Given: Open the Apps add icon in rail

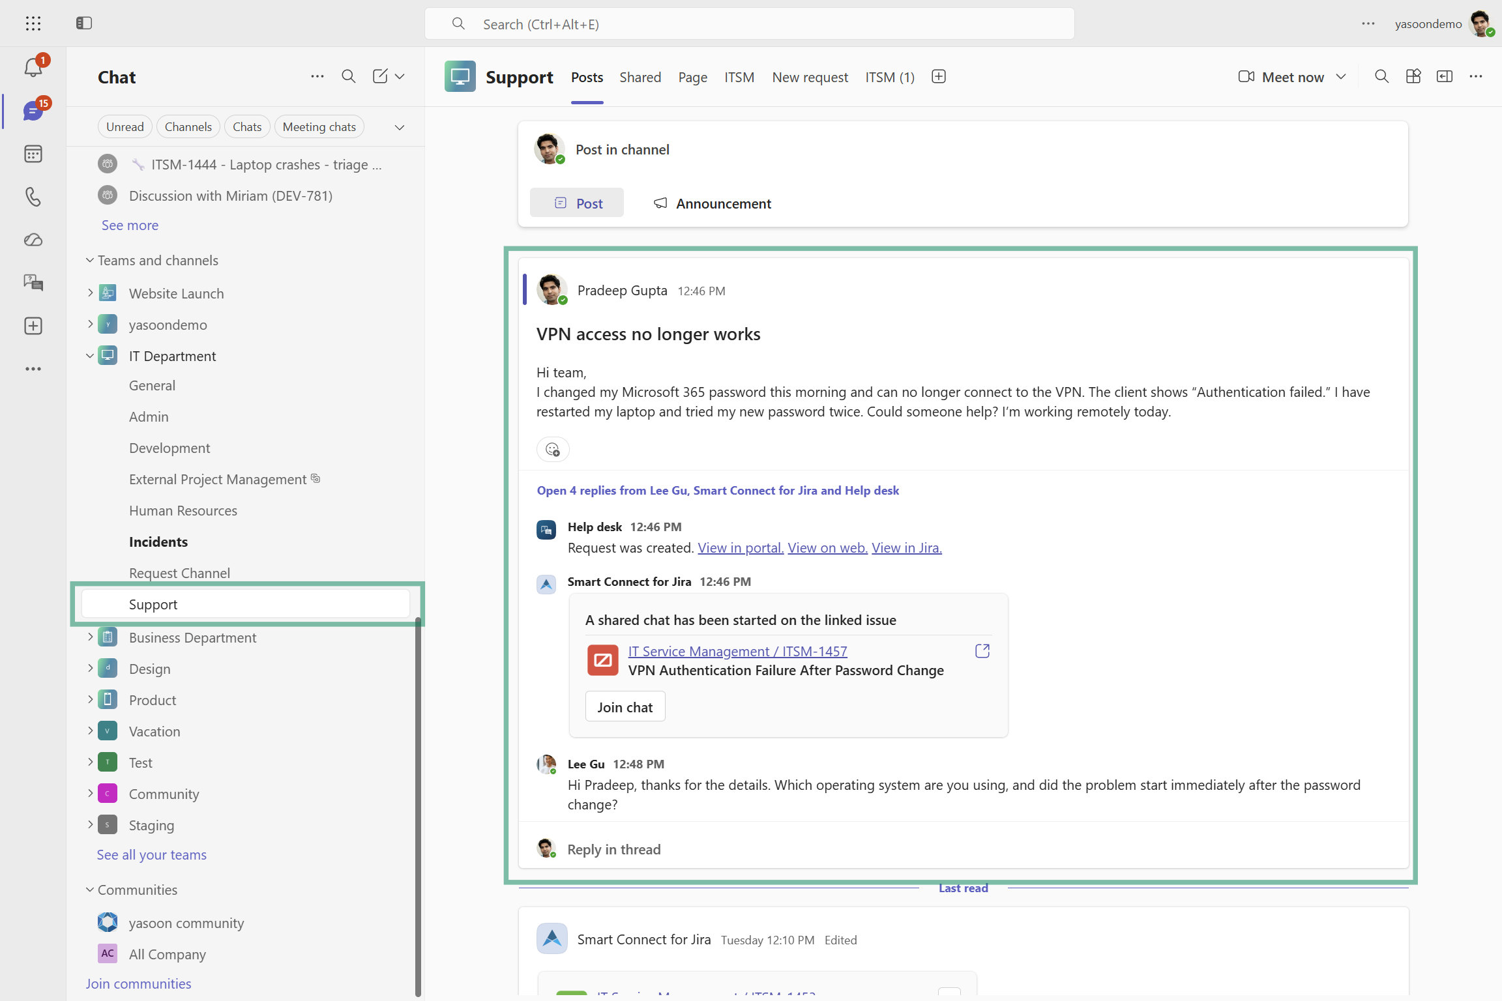Looking at the screenshot, I should click(x=33, y=326).
